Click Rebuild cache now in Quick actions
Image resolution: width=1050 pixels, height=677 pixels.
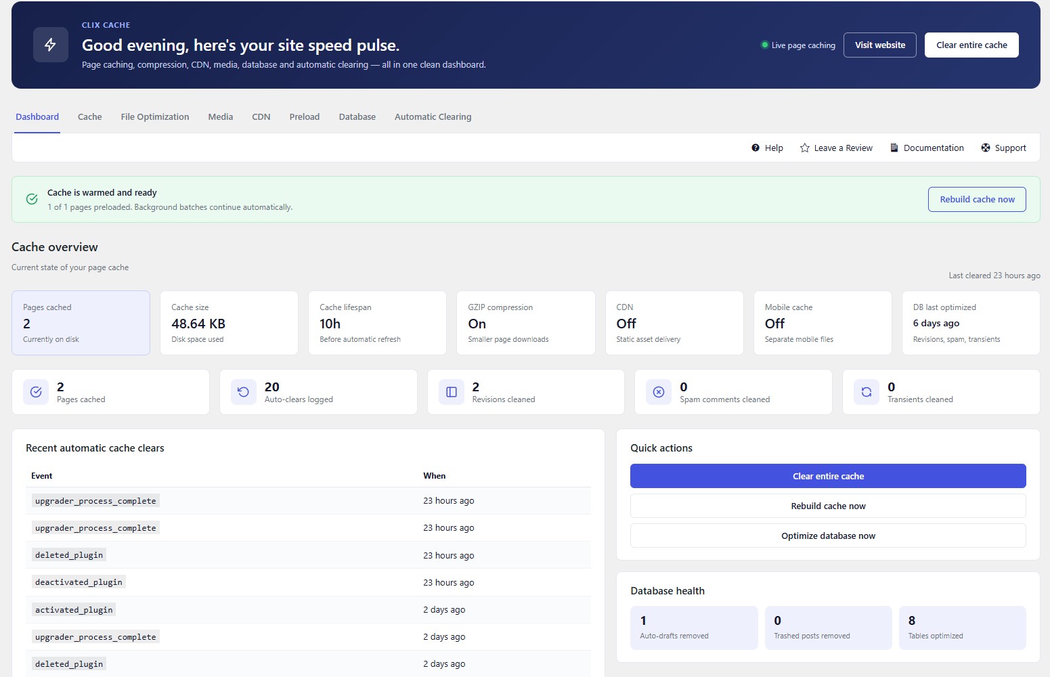coord(828,506)
